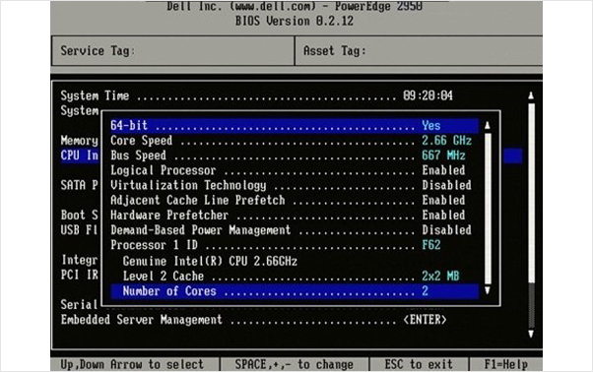This screenshot has height=372, width=593.
Task: Click the Yes value for 64-bit
Action: tap(431, 125)
